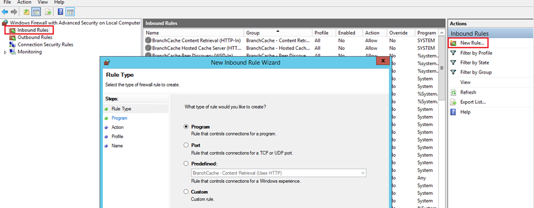The width and height of the screenshot is (534, 208).
Task: Click the rules list vertical scrollbar thumb
Action: (442, 68)
